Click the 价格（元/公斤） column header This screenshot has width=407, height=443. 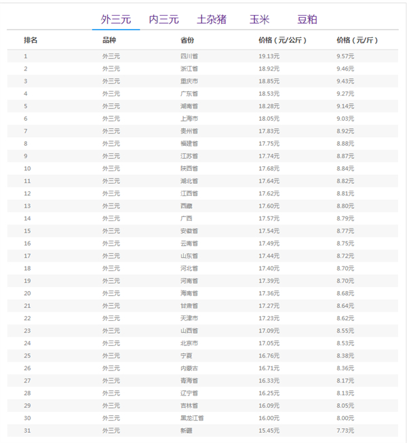pos(282,41)
